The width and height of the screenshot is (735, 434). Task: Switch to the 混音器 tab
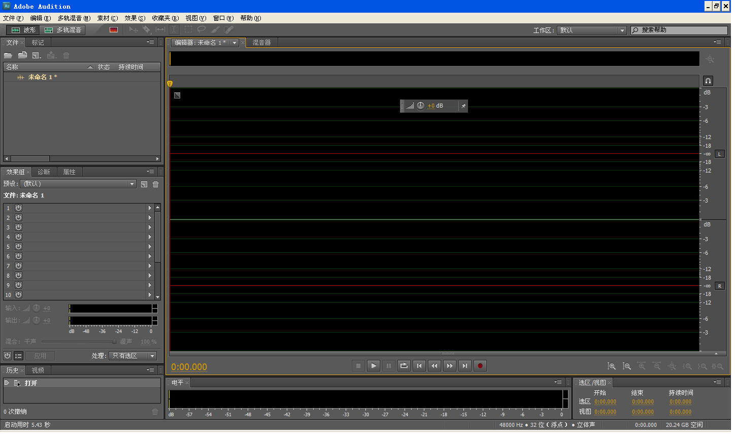[262, 43]
